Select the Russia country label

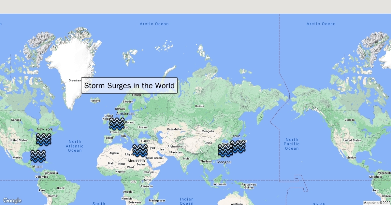click(x=199, y=106)
